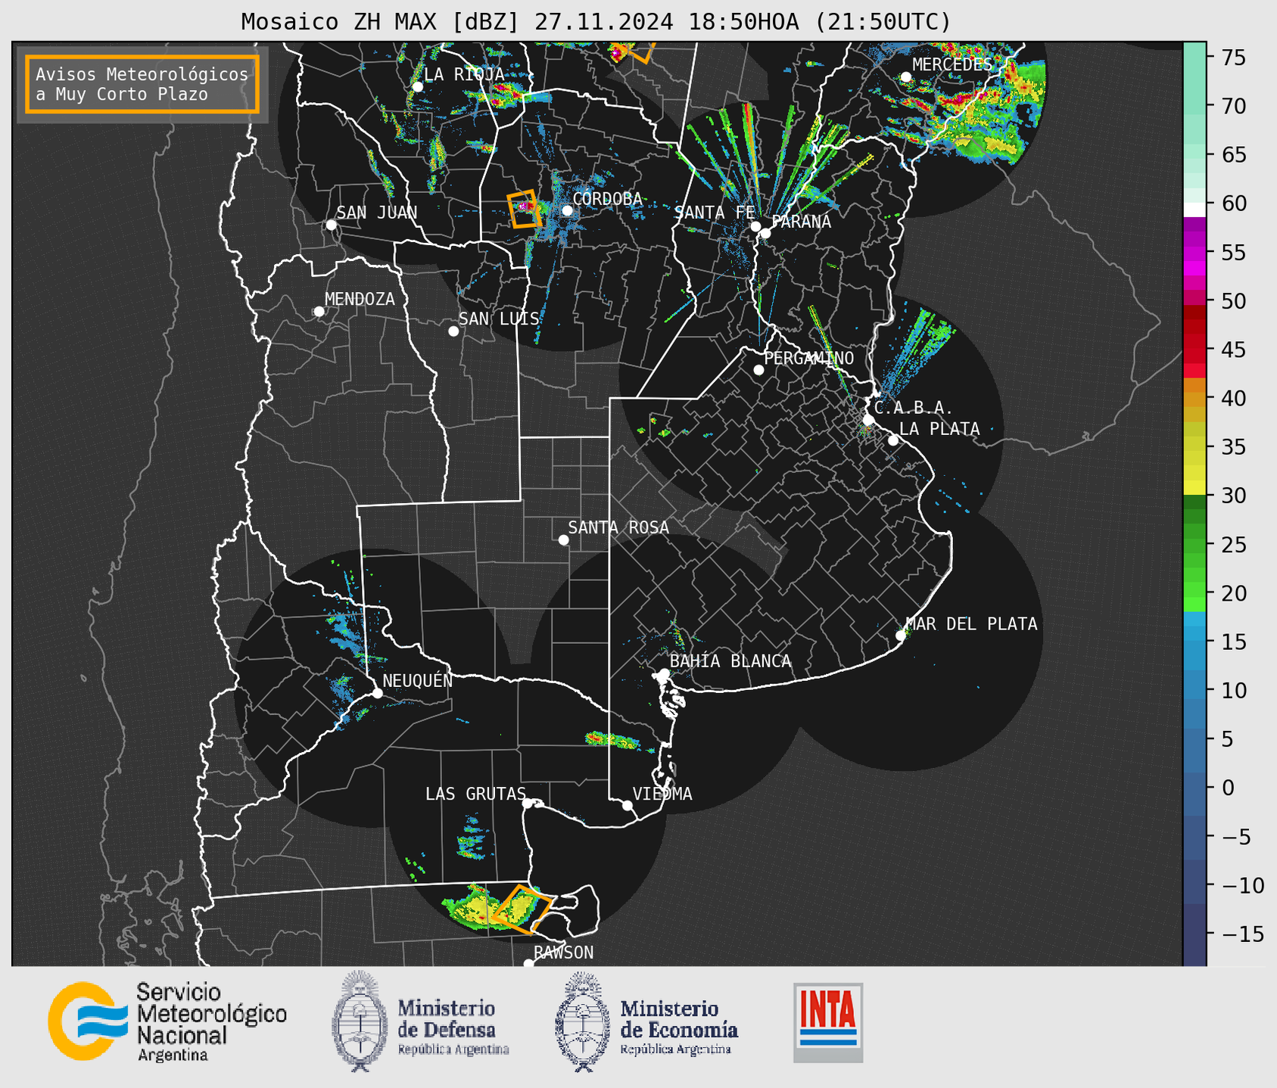Screen dimensions: 1277x1088
Task: Select the white city dot for Mercedes
Action: (x=905, y=77)
